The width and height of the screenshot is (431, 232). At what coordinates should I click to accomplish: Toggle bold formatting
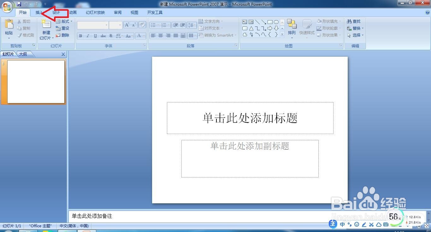(x=80, y=36)
